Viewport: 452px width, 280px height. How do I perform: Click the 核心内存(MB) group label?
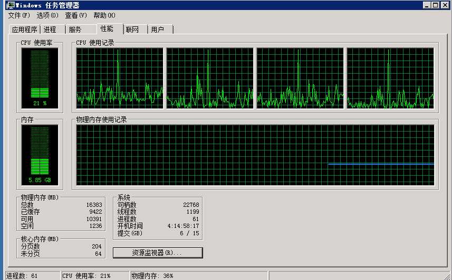click(40, 239)
